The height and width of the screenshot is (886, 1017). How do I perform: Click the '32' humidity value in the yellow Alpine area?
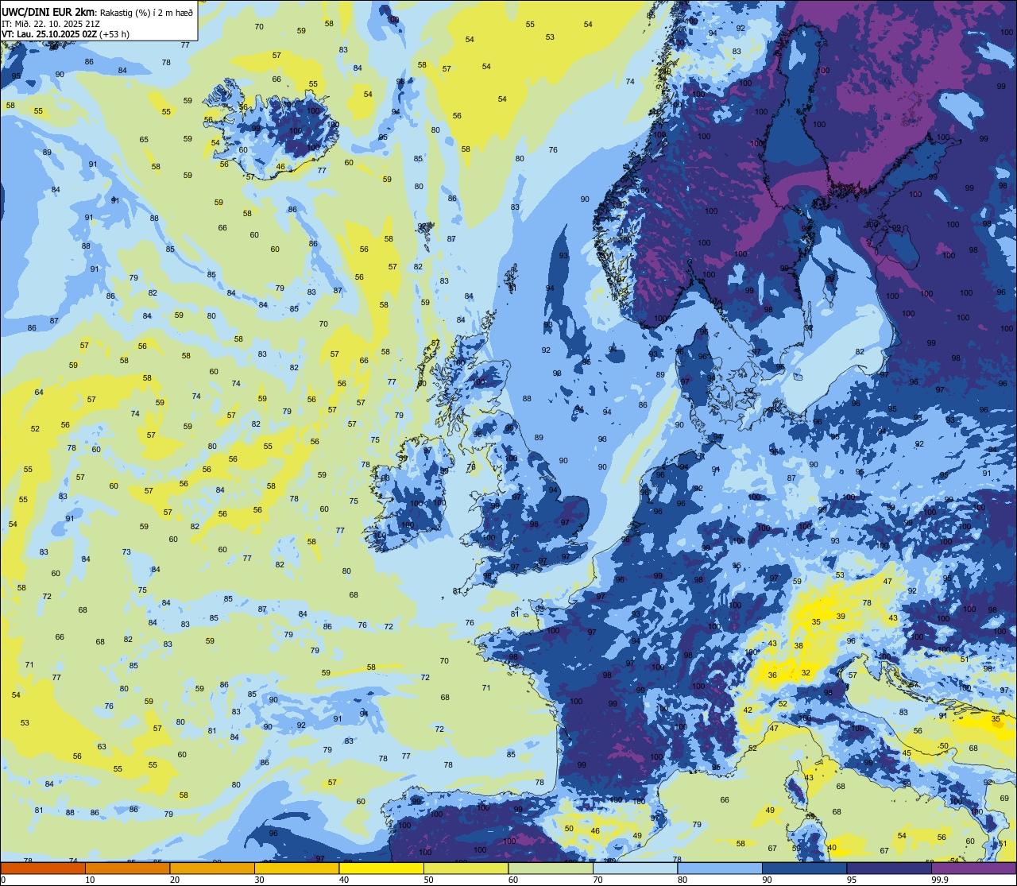tap(806, 672)
